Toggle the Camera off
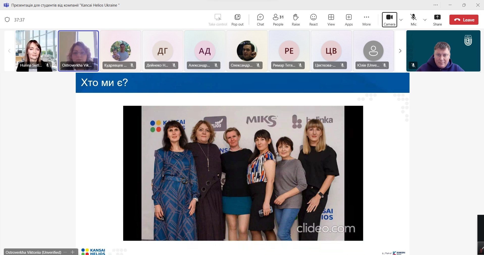The image size is (484, 255). 389,19
